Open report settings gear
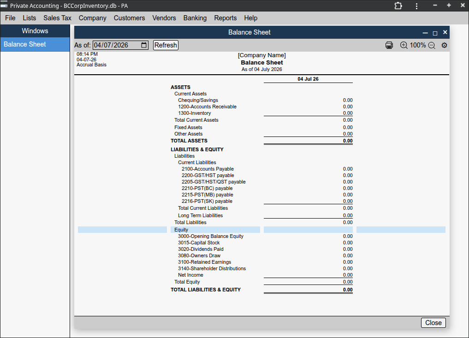This screenshot has width=469, height=338. coord(444,45)
